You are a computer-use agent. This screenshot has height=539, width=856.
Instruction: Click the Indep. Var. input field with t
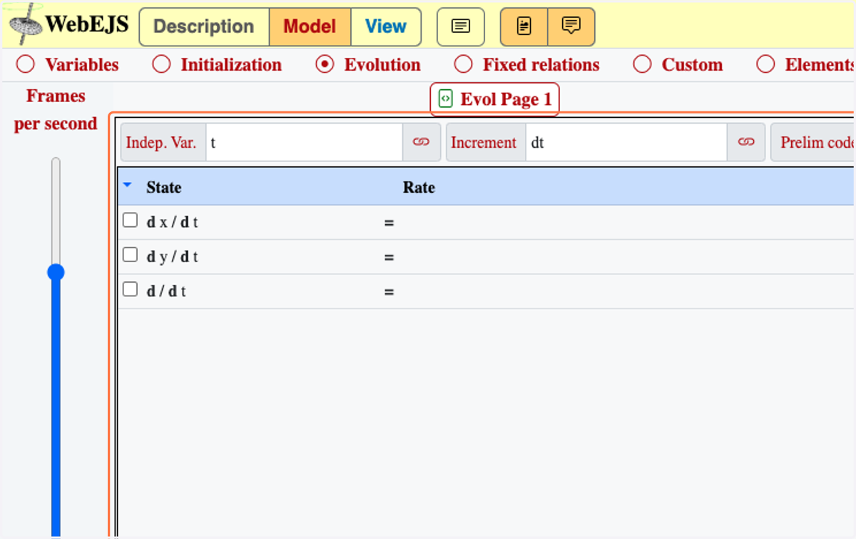(305, 142)
